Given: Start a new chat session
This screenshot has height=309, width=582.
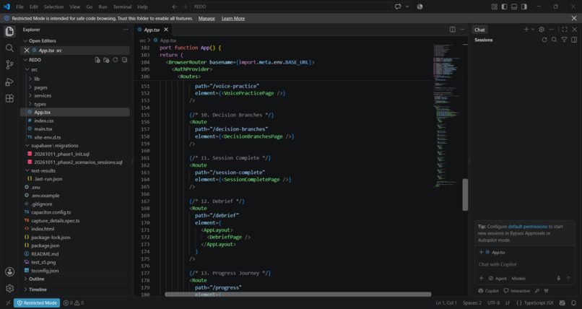Looking at the screenshot, I should pos(526,30).
